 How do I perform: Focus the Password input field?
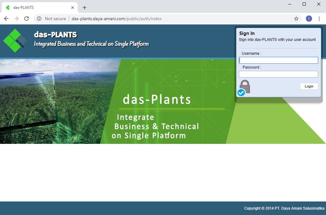[x=278, y=74]
